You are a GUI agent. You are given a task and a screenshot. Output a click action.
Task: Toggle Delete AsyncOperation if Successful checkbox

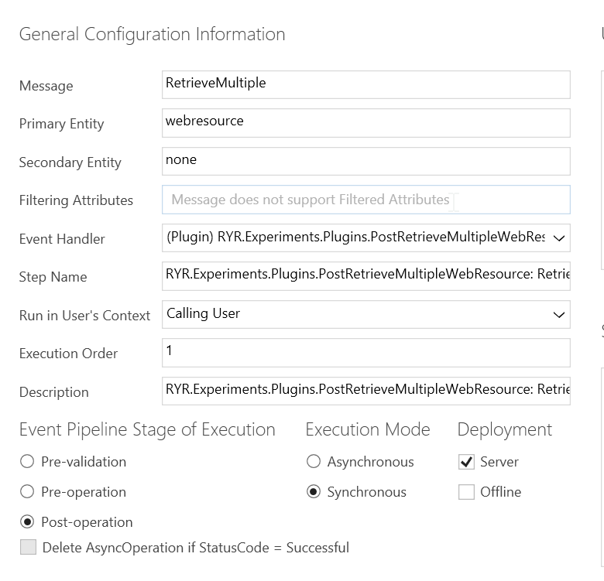coord(28,548)
